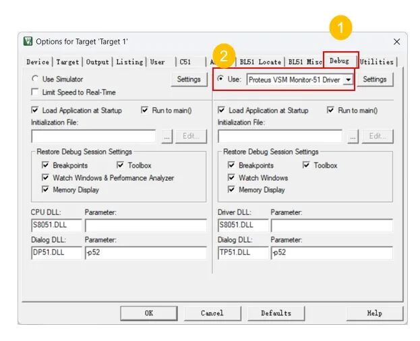Toggle driver Memory Display checkbox
420x341 pixels.
231,189
